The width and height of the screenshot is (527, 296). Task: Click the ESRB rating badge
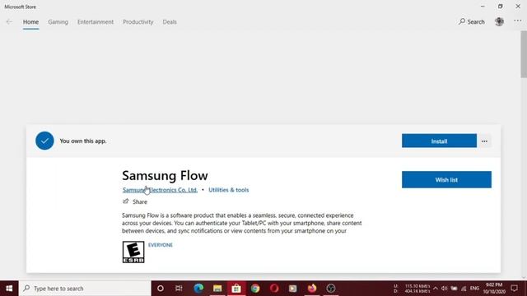pos(133,252)
